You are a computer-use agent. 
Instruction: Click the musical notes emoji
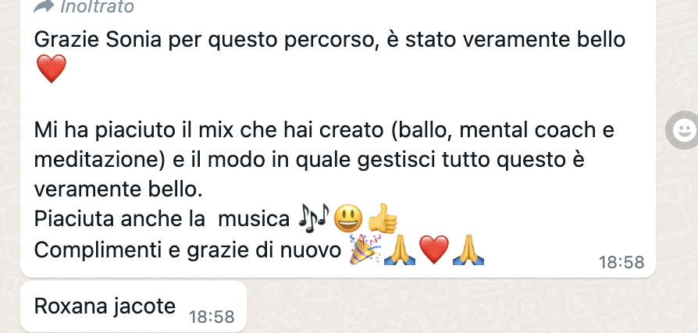click(314, 218)
